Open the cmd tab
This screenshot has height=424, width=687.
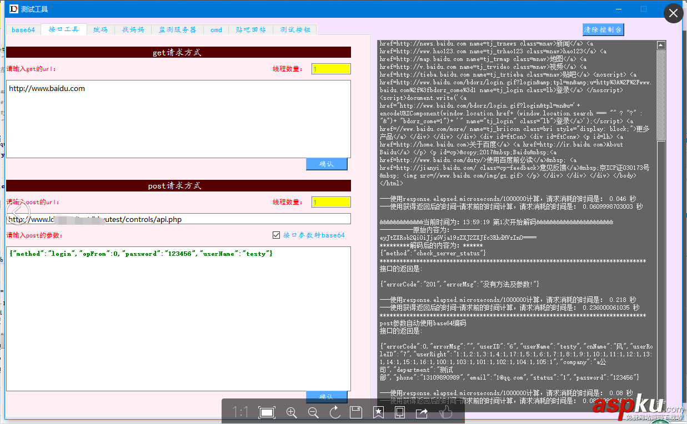(x=215, y=30)
